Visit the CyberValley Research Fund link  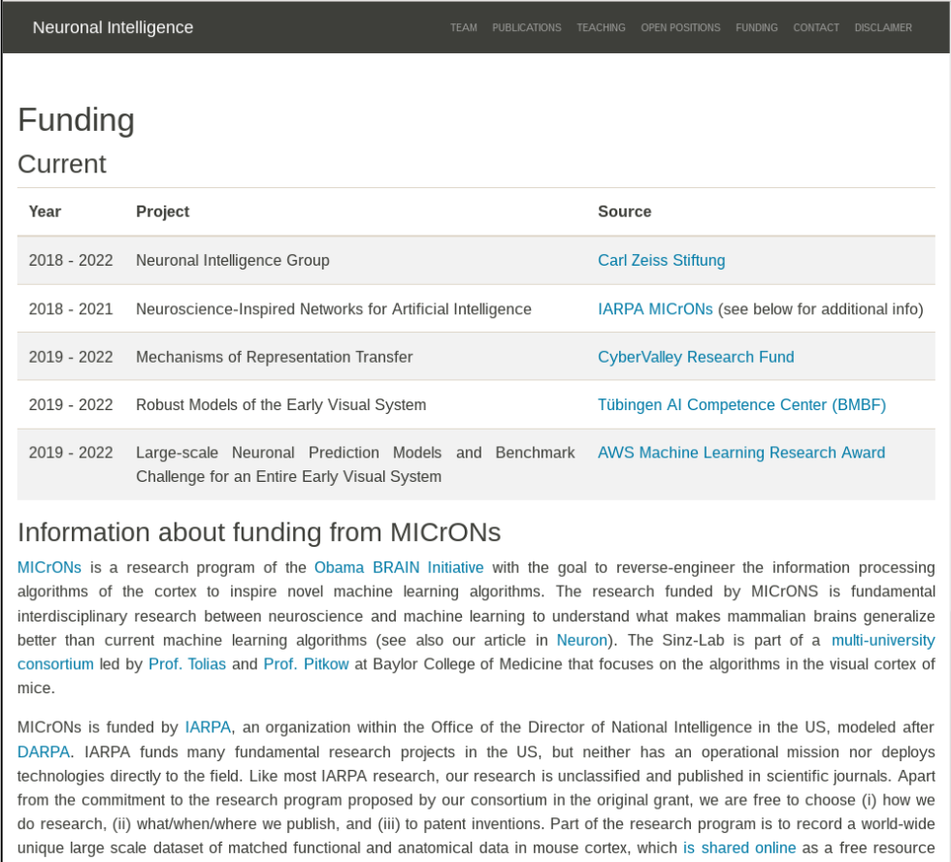tap(696, 357)
